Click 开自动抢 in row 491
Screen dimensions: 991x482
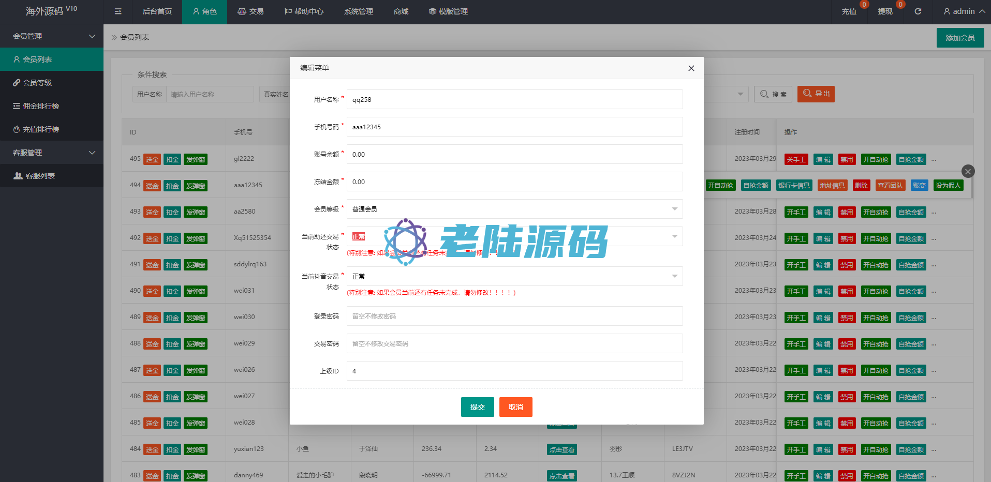[876, 265]
